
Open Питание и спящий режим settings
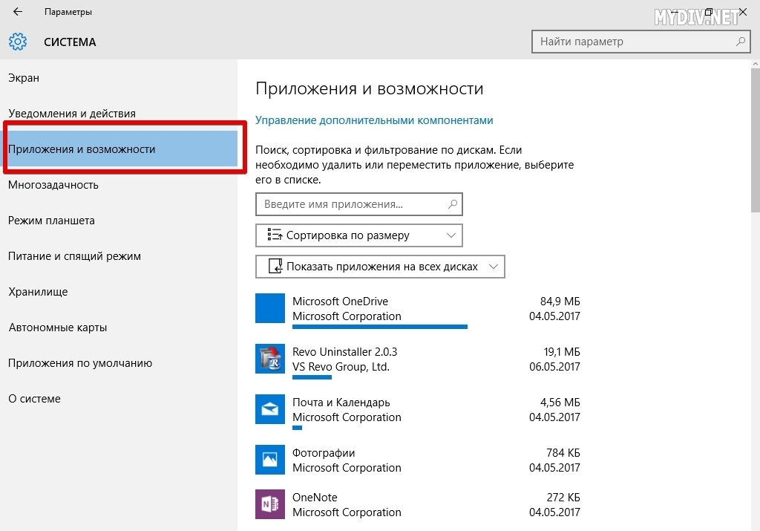(74, 256)
